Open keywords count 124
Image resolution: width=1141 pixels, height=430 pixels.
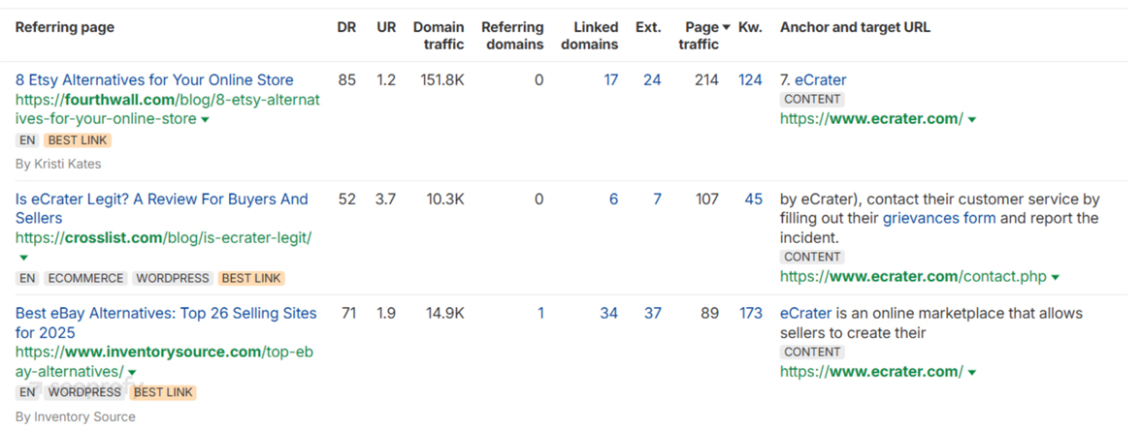(x=750, y=79)
